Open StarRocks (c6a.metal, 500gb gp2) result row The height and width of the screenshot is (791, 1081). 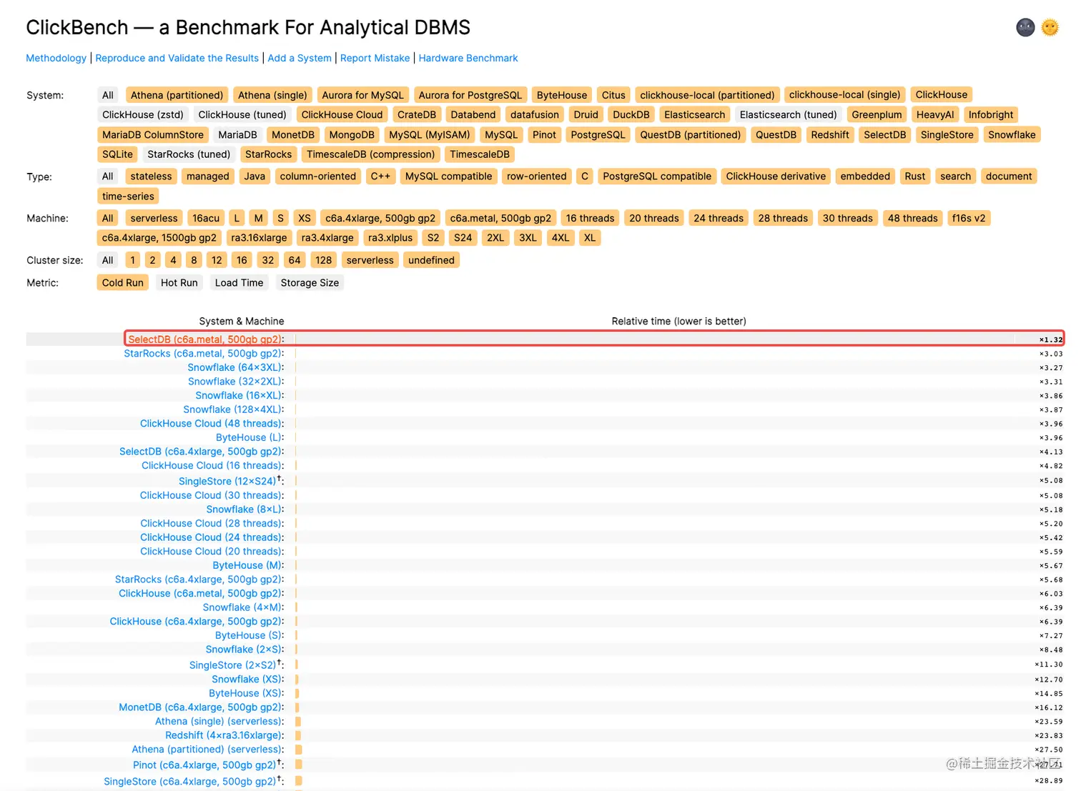pyautogui.click(x=204, y=354)
